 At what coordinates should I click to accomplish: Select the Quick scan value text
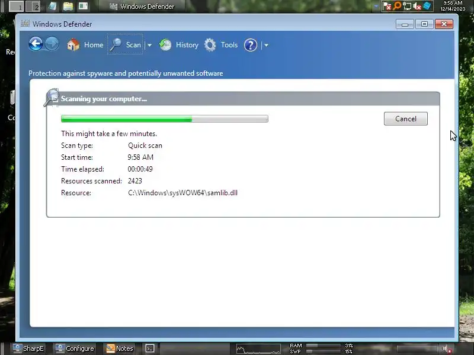click(145, 146)
